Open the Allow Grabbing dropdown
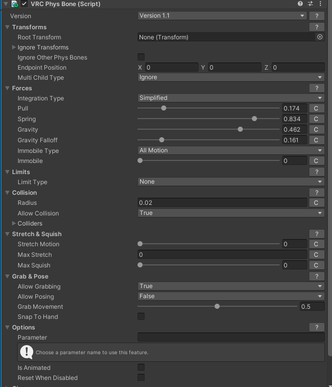This screenshot has width=332, height=387. point(231,287)
